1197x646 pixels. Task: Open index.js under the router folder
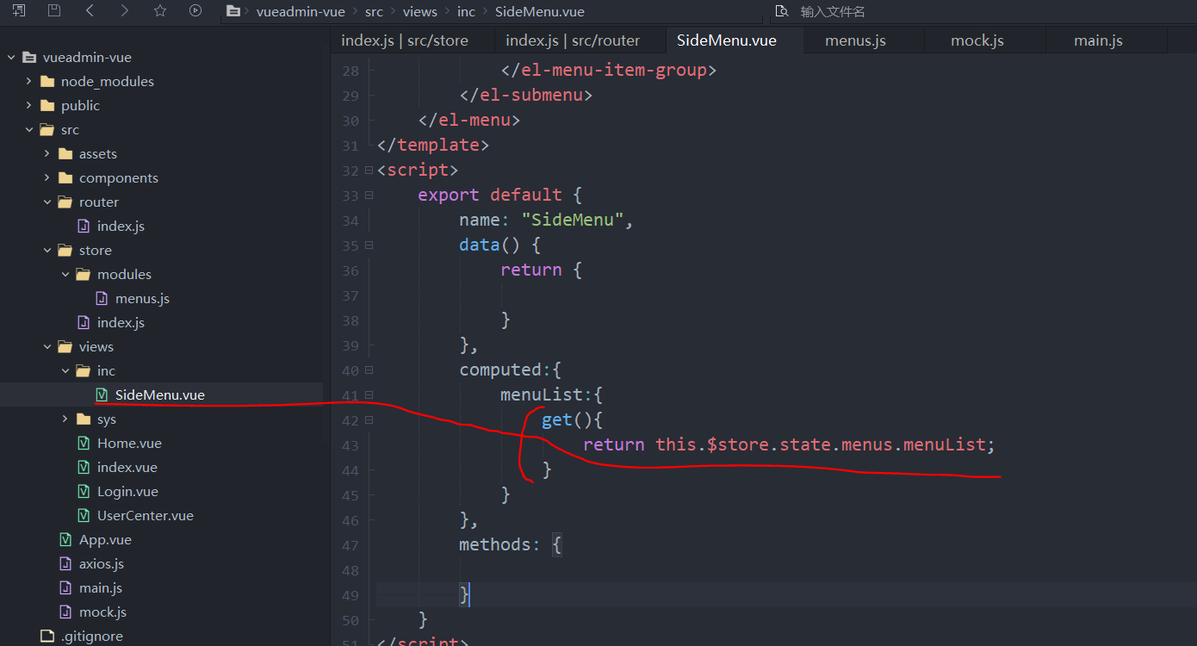point(121,227)
